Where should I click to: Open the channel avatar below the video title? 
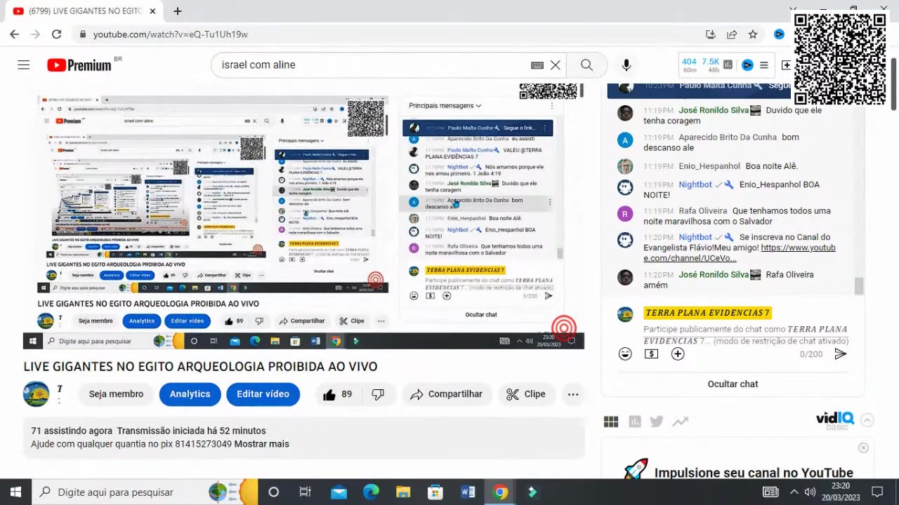point(37,394)
